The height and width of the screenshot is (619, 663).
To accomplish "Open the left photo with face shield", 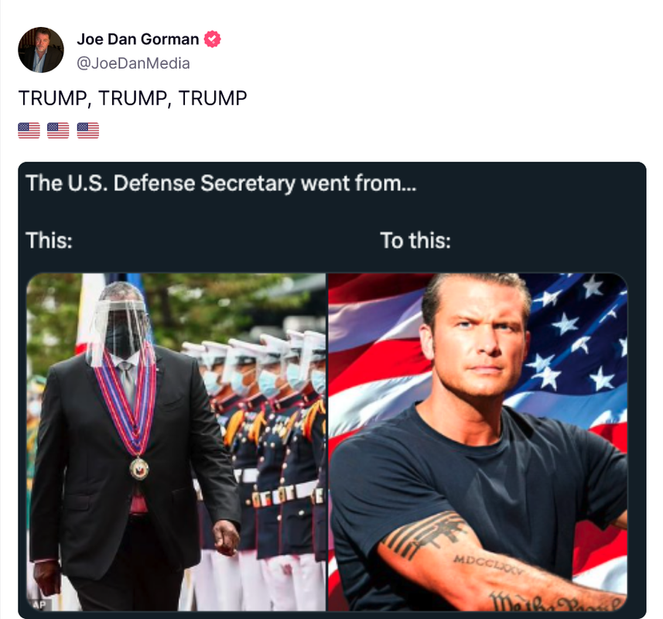I will click(x=176, y=442).
